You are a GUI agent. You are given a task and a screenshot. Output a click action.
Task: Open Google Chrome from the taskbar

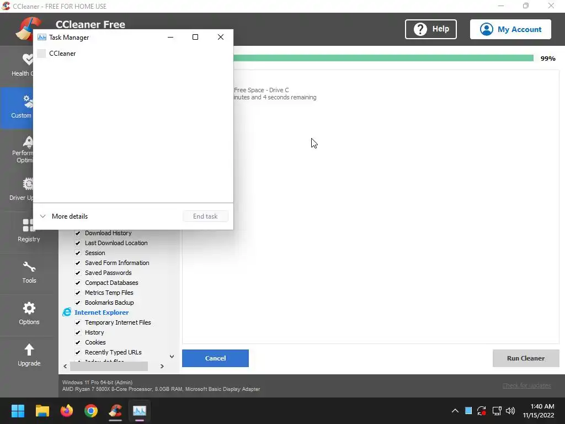91,411
